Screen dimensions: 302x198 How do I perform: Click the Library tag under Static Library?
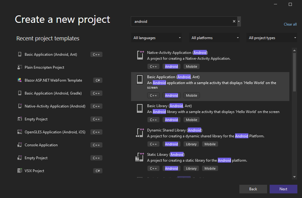pyautogui.click(x=191, y=168)
